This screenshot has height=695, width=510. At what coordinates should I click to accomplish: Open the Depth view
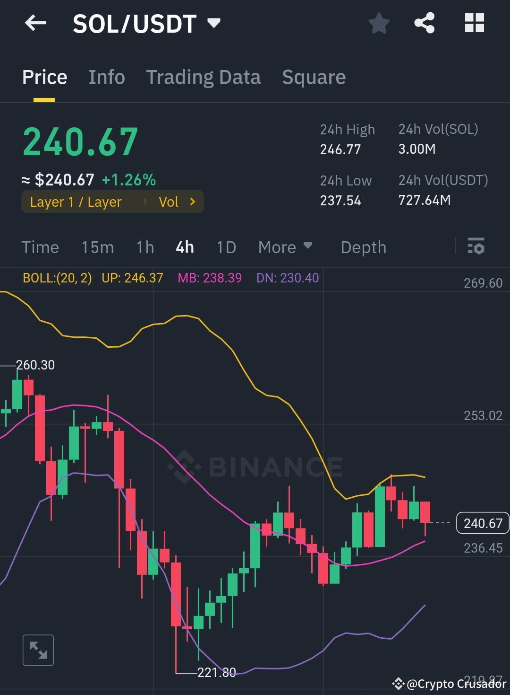pos(363,247)
